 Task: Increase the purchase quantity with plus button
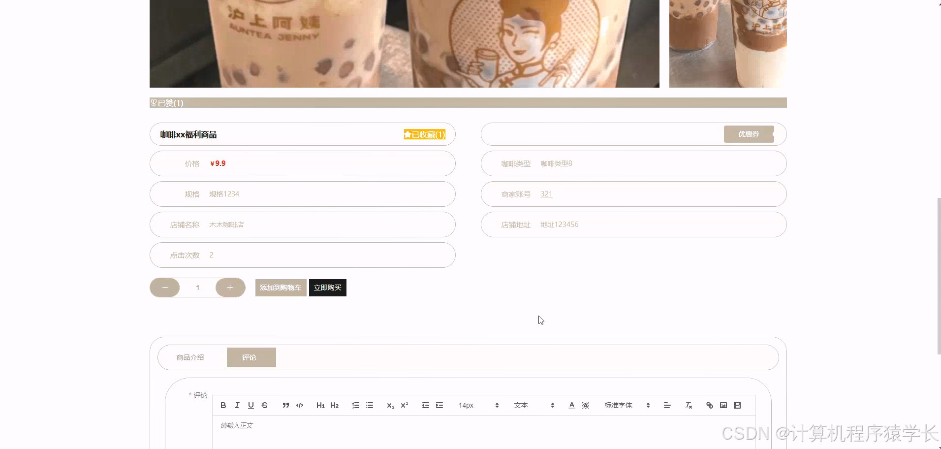[x=230, y=288]
